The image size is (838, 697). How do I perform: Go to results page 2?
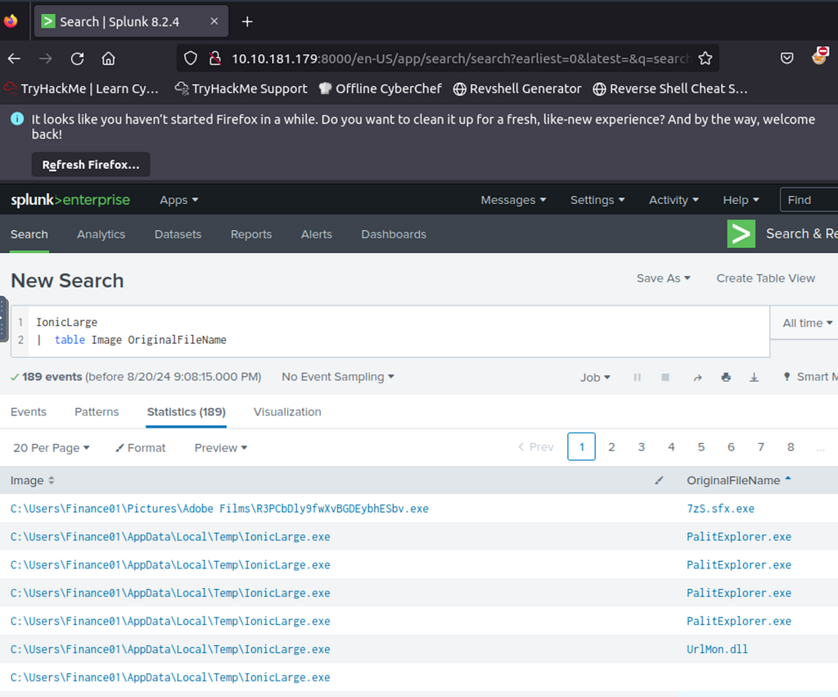point(611,446)
